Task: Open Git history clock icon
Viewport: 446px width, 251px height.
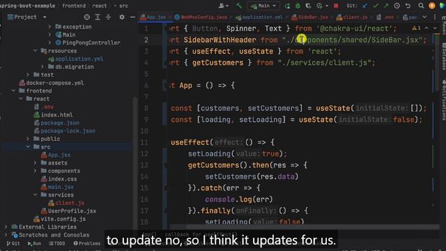Action: pyautogui.click(x=397, y=6)
